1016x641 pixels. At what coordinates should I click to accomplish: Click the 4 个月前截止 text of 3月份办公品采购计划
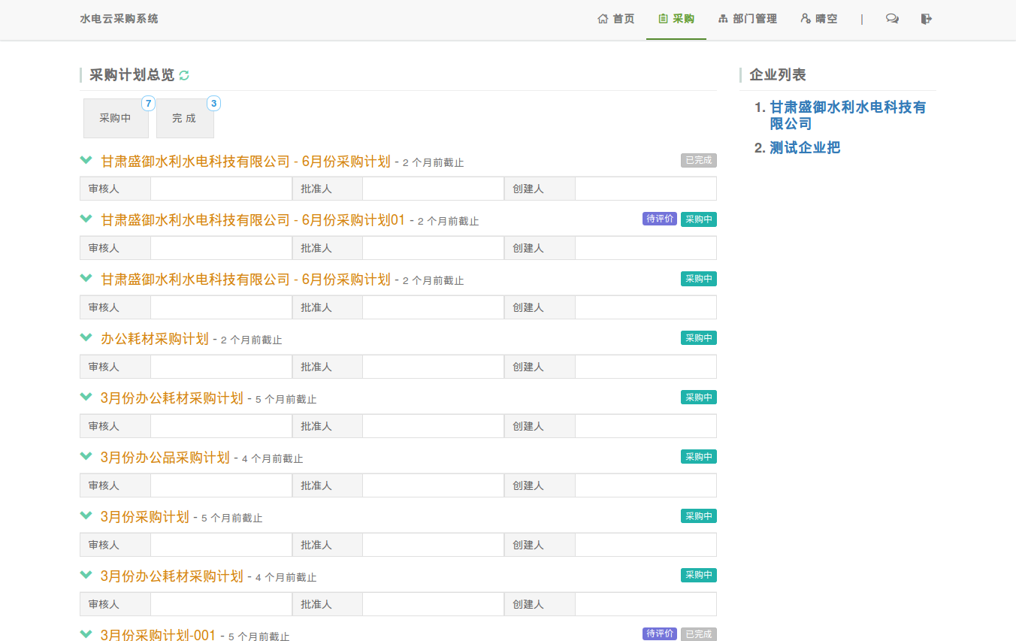pos(273,458)
